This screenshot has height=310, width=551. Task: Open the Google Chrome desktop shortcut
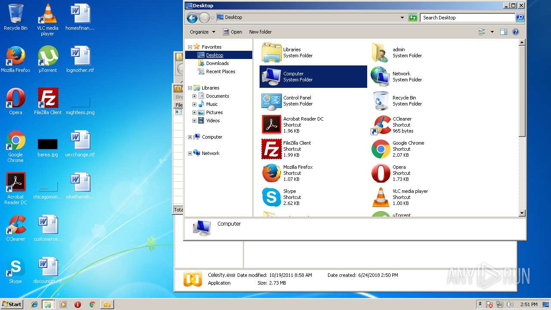tap(15, 146)
